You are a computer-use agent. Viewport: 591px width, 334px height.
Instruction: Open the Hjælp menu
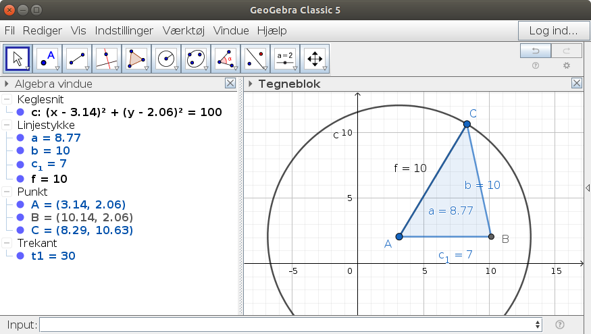[x=272, y=30]
